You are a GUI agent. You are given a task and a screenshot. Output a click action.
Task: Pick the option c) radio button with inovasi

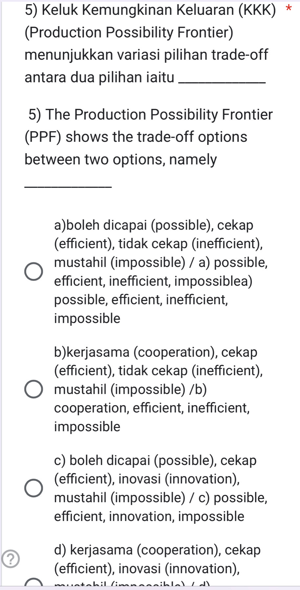(33, 488)
